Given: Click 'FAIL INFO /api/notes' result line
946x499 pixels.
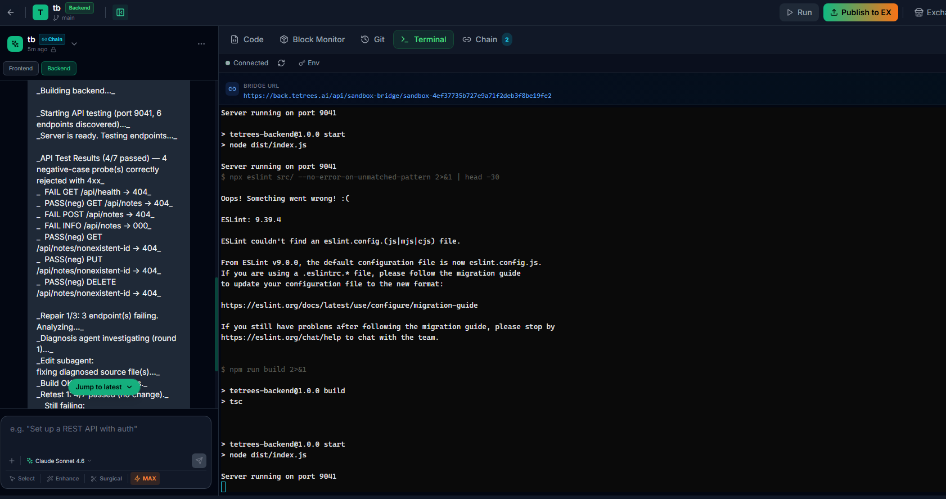Looking at the screenshot, I should click(x=94, y=226).
